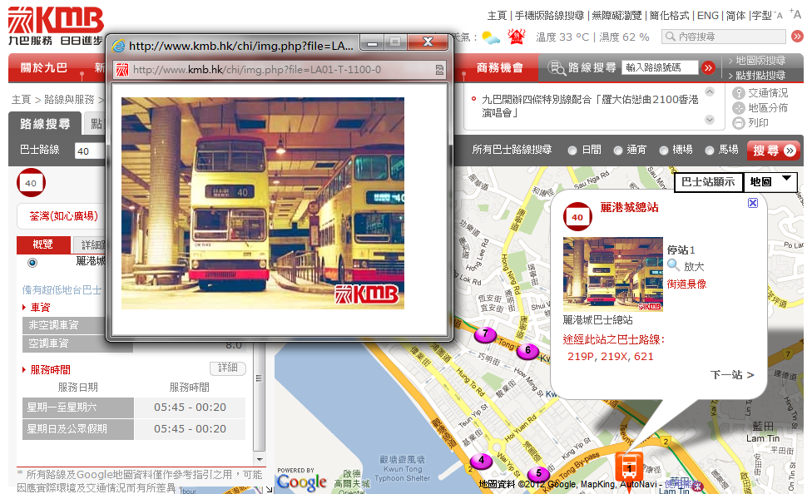
Task: Click the KMB favicon in popup address bar
Action: [x=122, y=69]
